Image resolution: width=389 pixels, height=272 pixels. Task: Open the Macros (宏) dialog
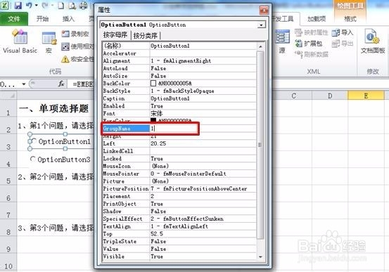[x=49, y=43]
